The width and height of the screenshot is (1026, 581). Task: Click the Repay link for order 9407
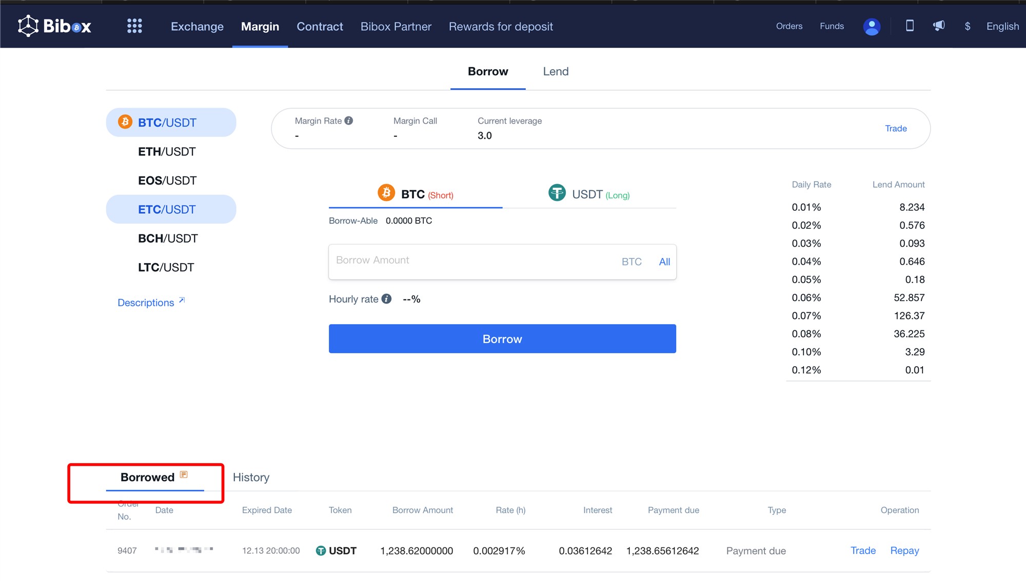pos(904,551)
